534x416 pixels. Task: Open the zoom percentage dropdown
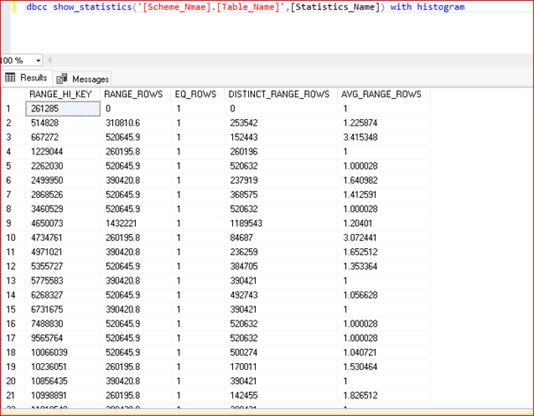pyautogui.click(x=38, y=60)
